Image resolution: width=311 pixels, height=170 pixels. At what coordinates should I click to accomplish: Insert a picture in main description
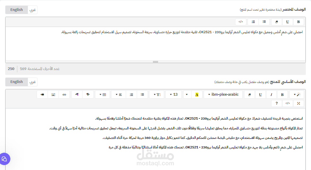(x=53, y=95)
